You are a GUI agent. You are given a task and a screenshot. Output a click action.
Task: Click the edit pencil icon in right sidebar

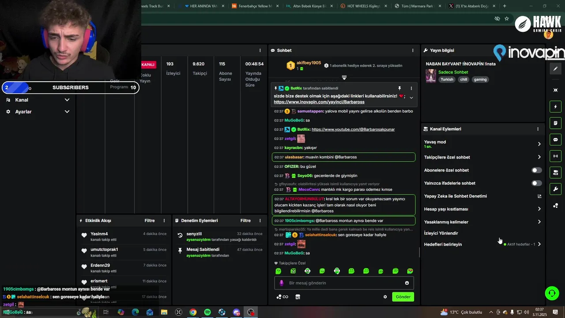[x=555, y=68]
